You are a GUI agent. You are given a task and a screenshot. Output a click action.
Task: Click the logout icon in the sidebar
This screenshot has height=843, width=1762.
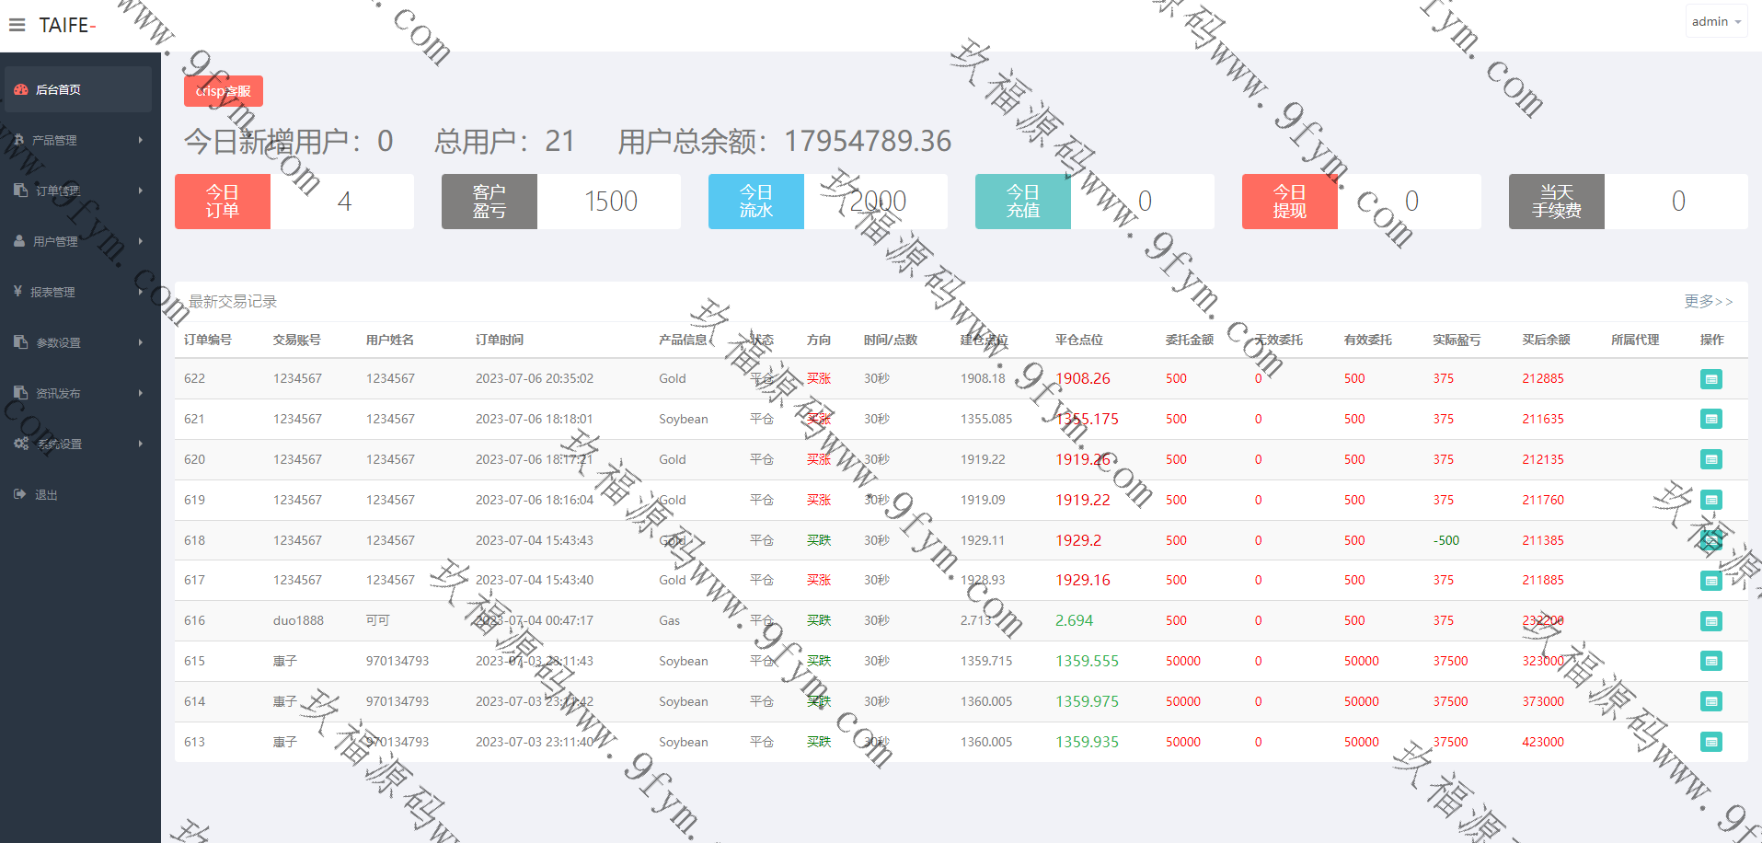pos(20,494)
